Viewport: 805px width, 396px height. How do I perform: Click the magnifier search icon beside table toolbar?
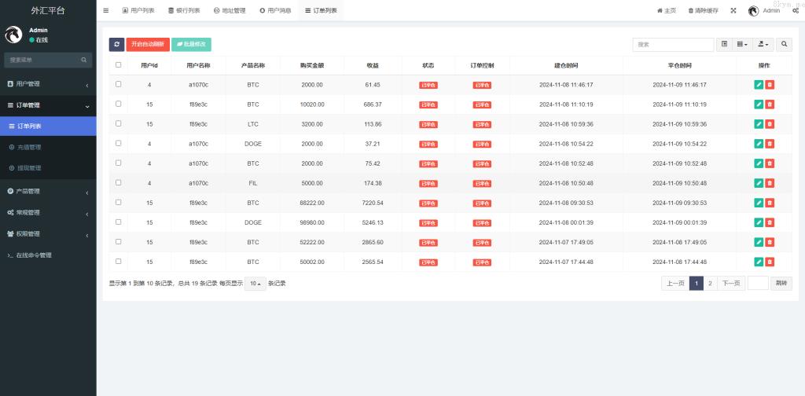(784, 45)
